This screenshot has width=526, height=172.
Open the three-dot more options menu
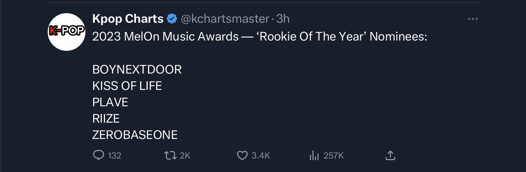[473, 19]
